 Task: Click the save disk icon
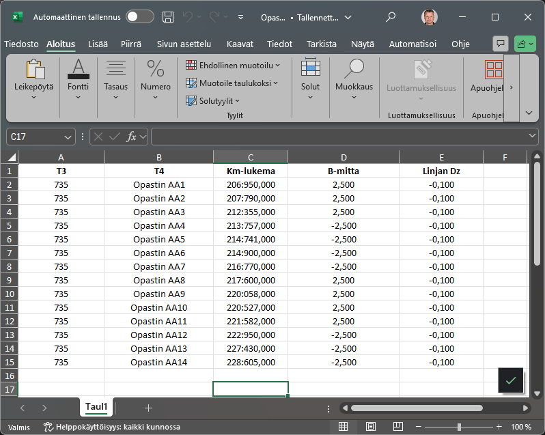(168, 17)
